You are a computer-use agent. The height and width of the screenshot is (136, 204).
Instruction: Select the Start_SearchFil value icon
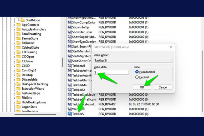pos(70,47)
